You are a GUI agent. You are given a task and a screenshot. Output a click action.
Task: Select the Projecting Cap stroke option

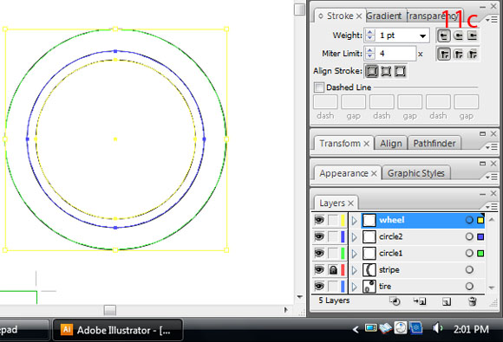[472, 35]
